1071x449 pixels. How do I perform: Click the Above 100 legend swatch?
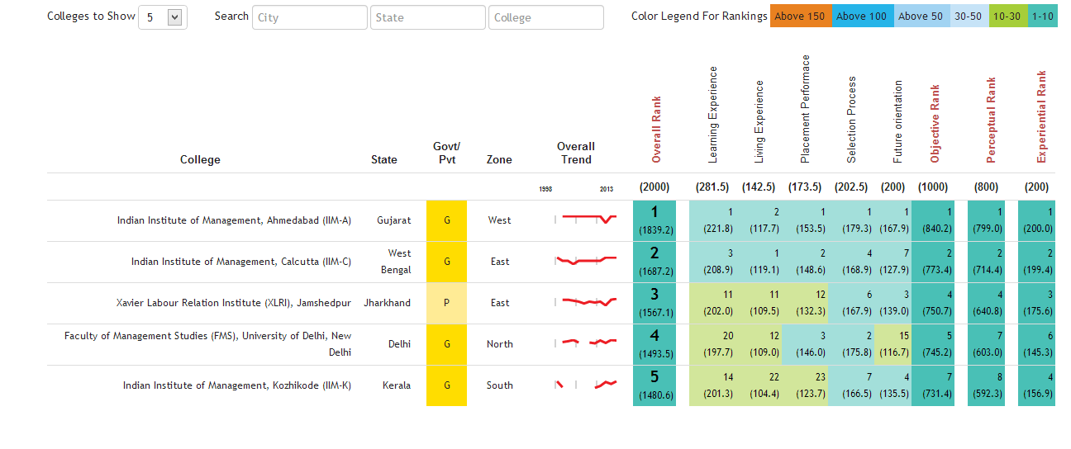click(861, 16)
